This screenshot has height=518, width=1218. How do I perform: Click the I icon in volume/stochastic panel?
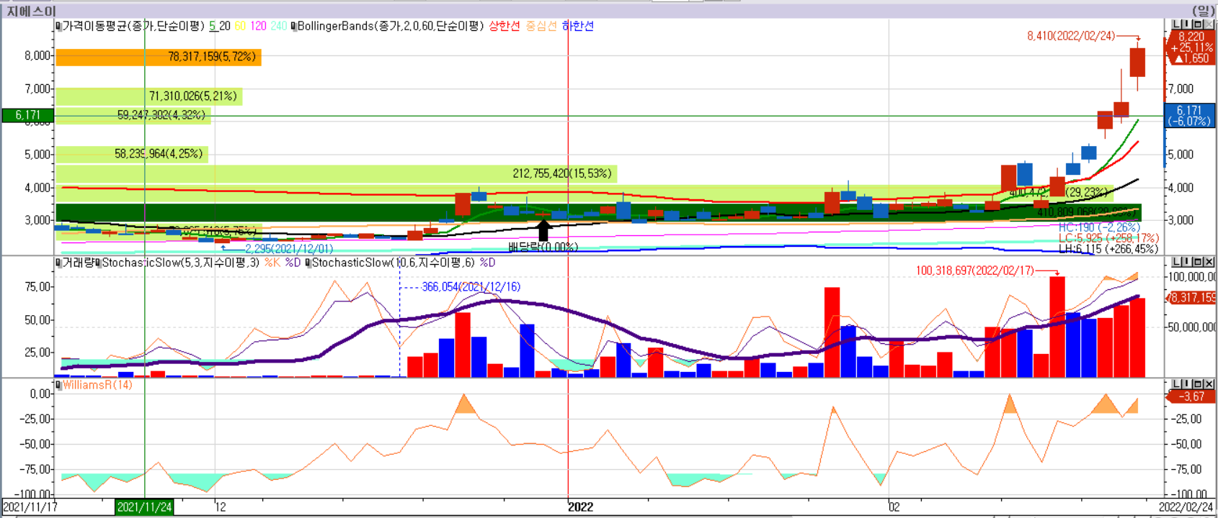point(1188,262)
